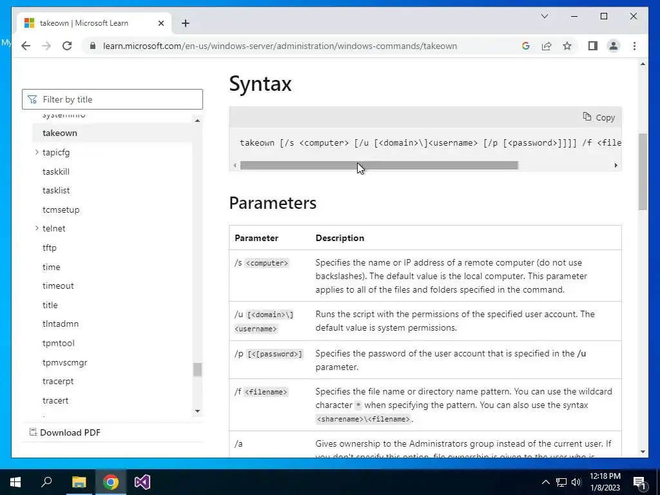
Task: Show hidden system tray icons
Action: pos(545,482)
